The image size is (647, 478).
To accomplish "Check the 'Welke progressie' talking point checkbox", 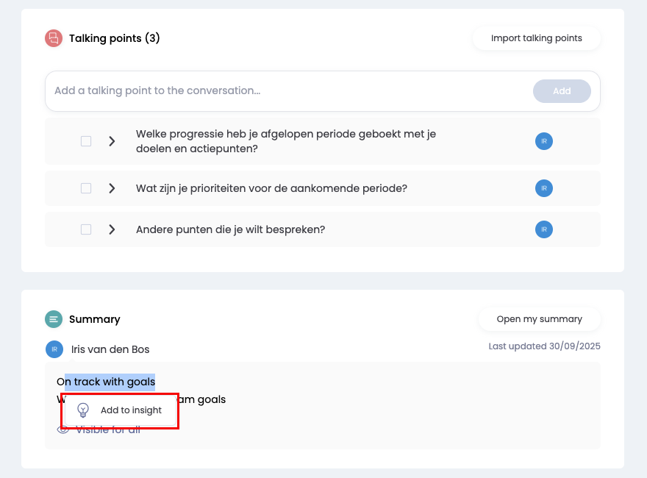I will coord(86,141).
